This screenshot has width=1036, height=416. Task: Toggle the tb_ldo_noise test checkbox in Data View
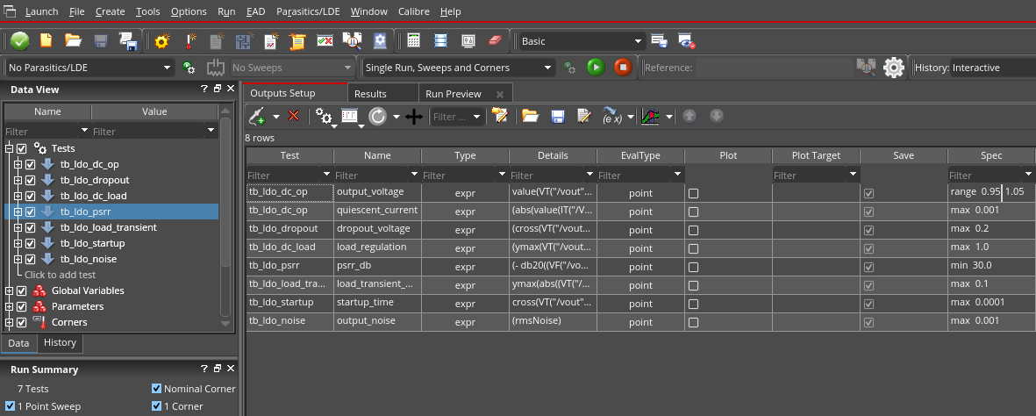point(31,259)
